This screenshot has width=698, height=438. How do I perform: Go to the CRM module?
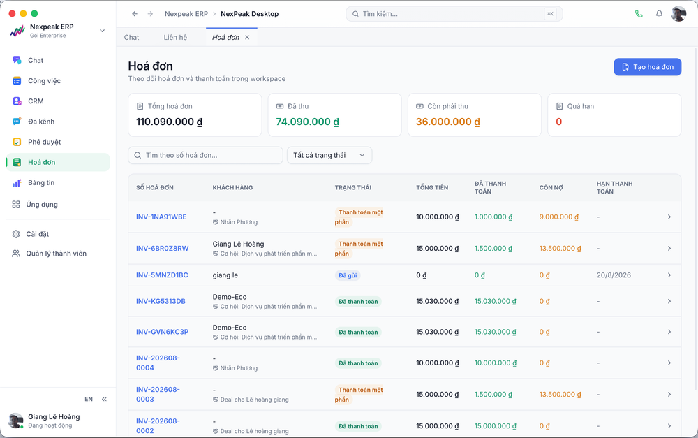[x=58, y=101]
